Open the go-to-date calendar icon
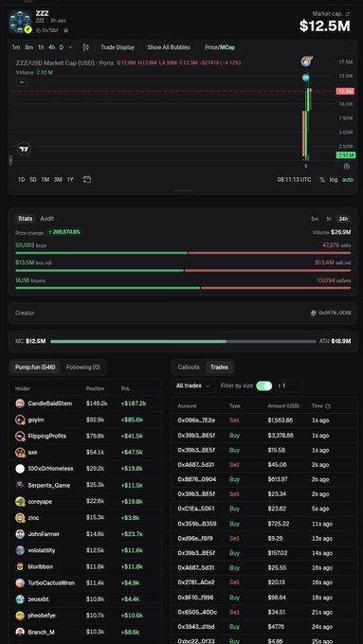The height and width of the screenshot is (644, 363). (x=87, y=180)
